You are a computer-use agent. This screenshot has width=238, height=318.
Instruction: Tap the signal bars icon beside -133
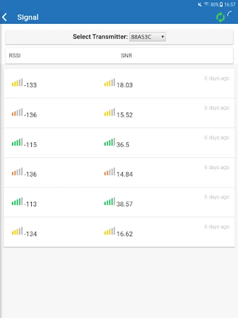17,83
